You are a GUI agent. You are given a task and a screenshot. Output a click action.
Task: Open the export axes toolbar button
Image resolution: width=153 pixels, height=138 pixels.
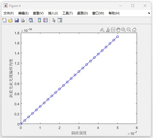click(102, 30)
